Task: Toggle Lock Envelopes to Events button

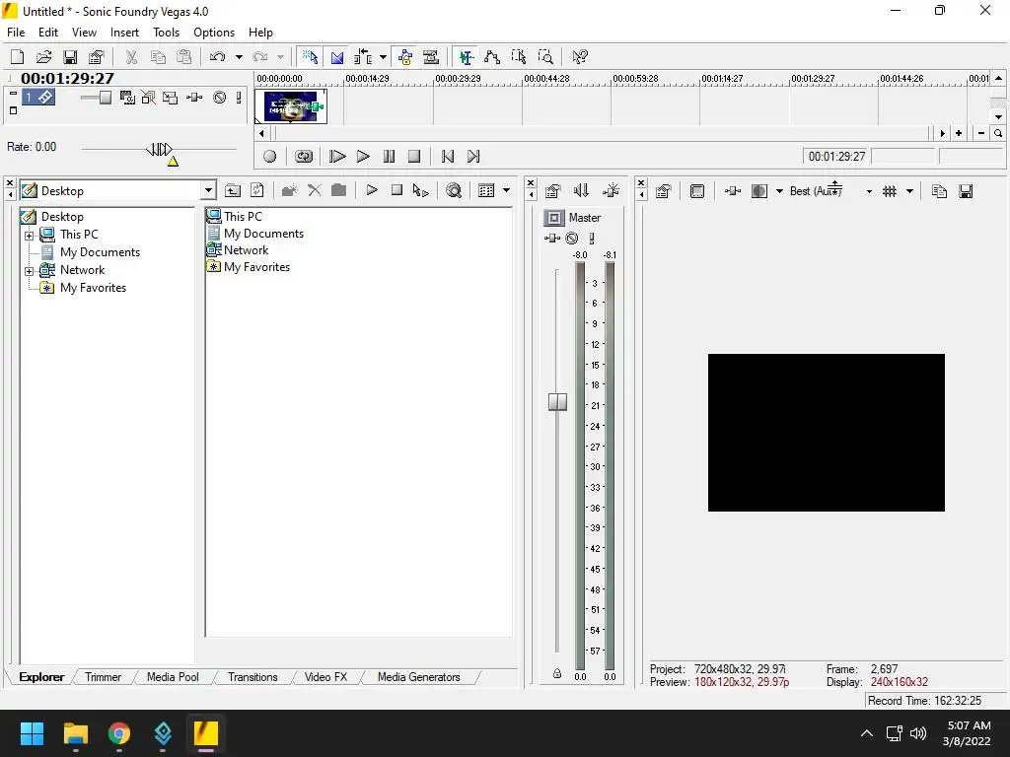Action: pyautogui.click(x=405, y=57)
